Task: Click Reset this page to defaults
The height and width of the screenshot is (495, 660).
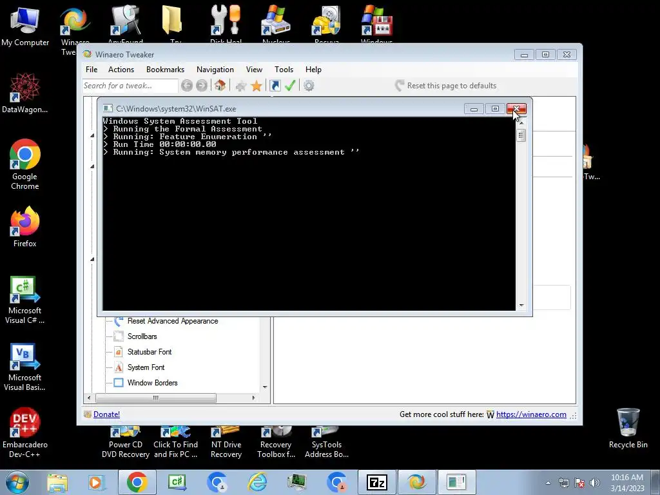Action: 446,86
